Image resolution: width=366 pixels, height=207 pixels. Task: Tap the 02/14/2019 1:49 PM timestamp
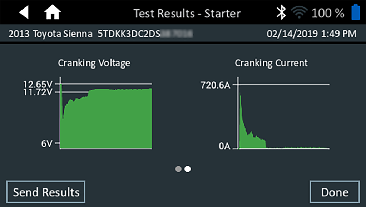tap(312, 34)
